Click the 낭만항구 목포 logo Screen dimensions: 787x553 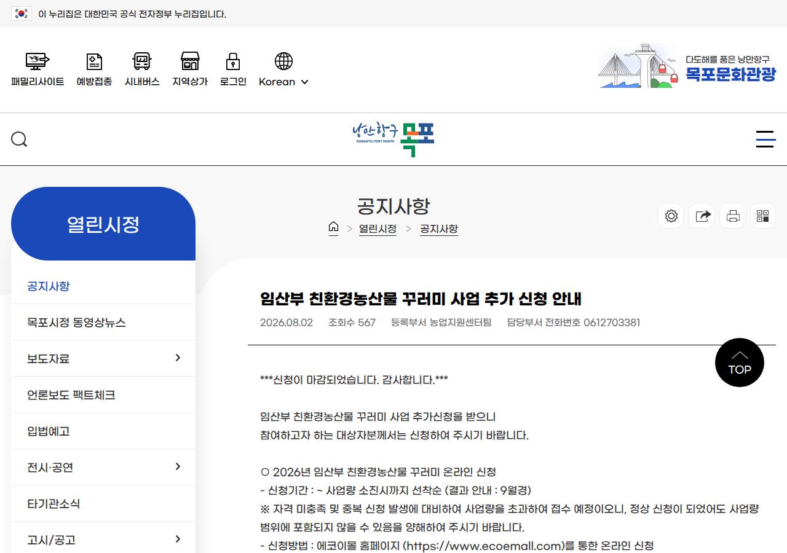tap(393, 139)
